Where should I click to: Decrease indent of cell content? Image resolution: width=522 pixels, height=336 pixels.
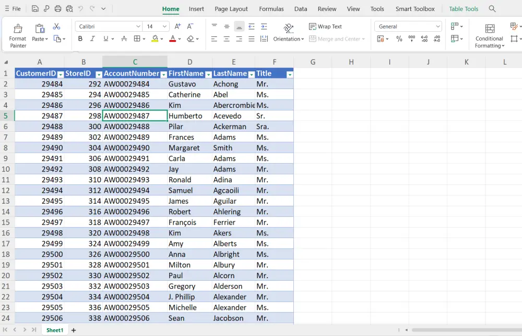click(252, 26)
